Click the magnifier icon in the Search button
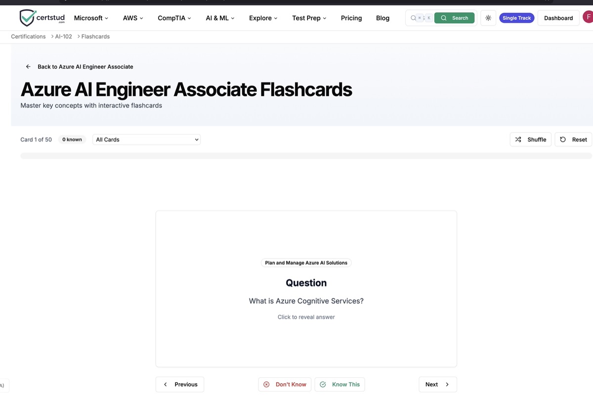This screenshot has width=593, height=399. [x=443, y=17]
